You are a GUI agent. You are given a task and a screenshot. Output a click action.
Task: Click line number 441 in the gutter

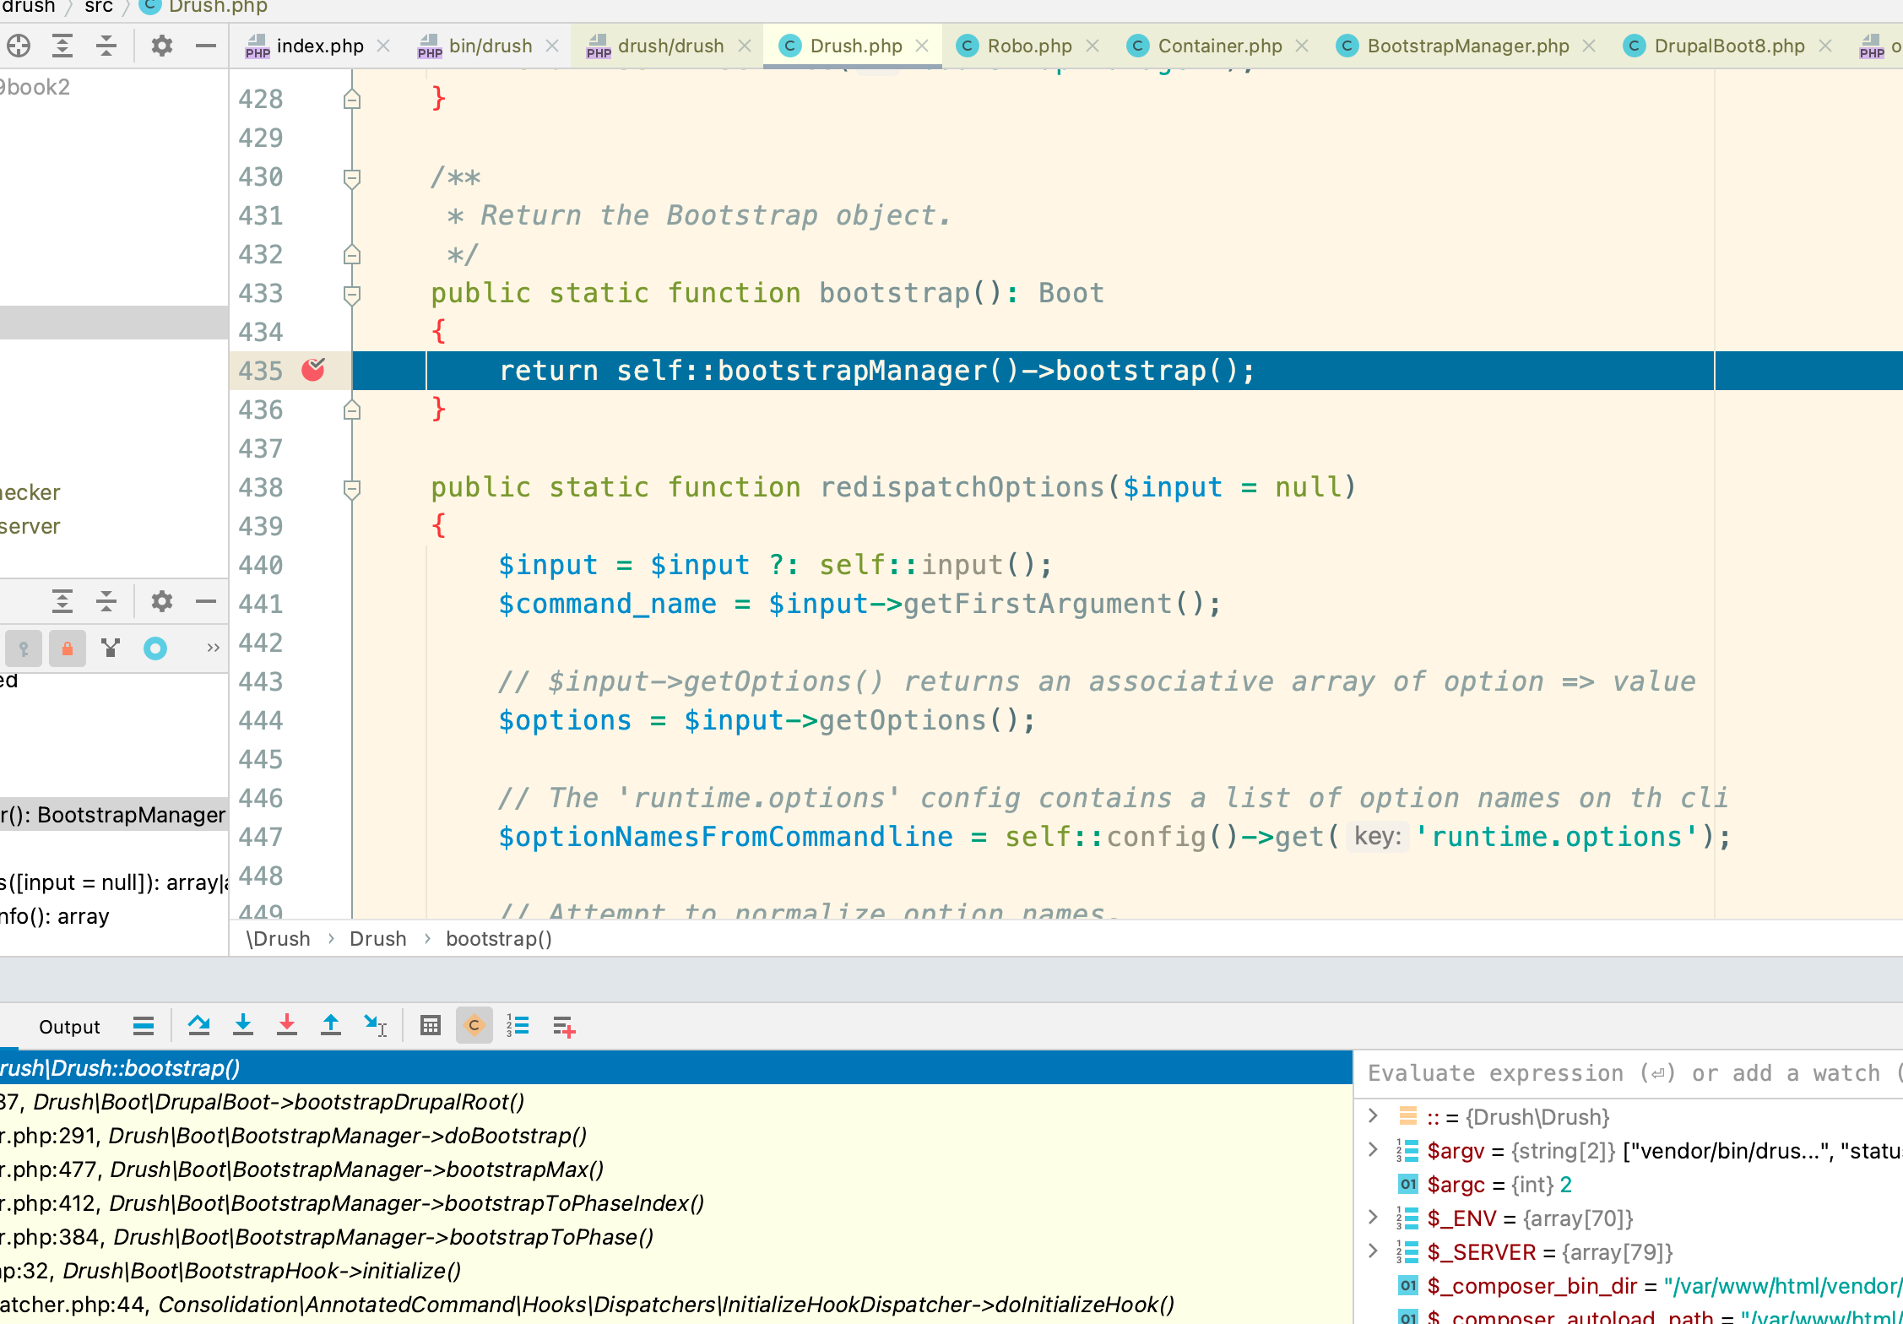261,605
